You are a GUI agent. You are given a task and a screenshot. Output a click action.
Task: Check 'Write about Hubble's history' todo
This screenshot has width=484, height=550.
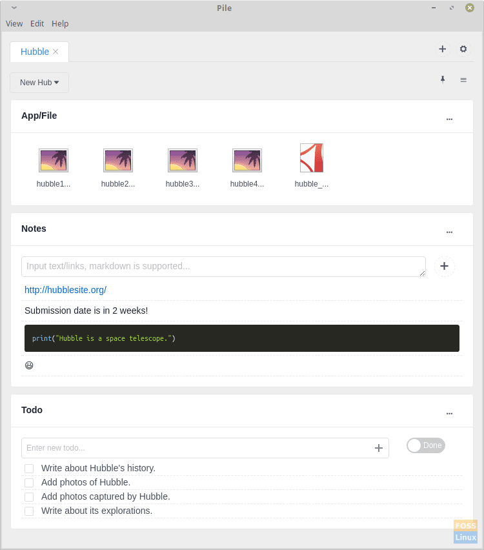coord(29,469)
